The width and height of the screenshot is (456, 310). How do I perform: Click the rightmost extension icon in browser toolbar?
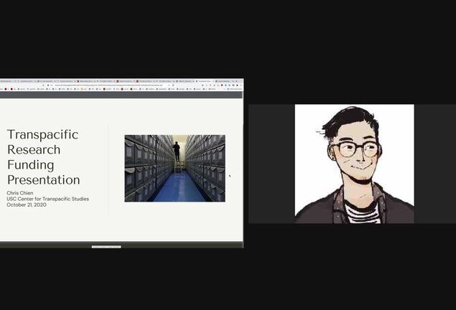coord(240,85)
